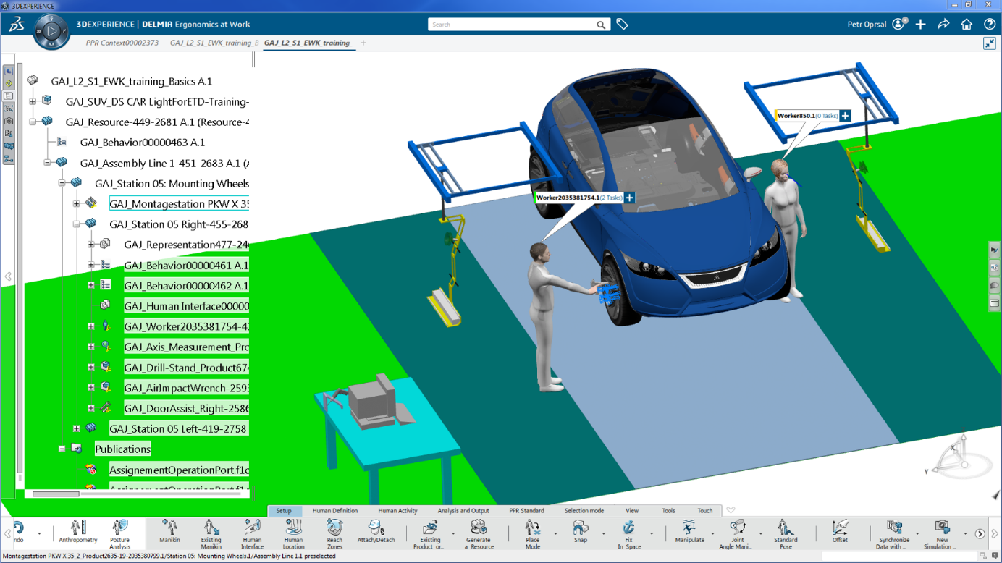Start a New Simulation

pos(942,534)
